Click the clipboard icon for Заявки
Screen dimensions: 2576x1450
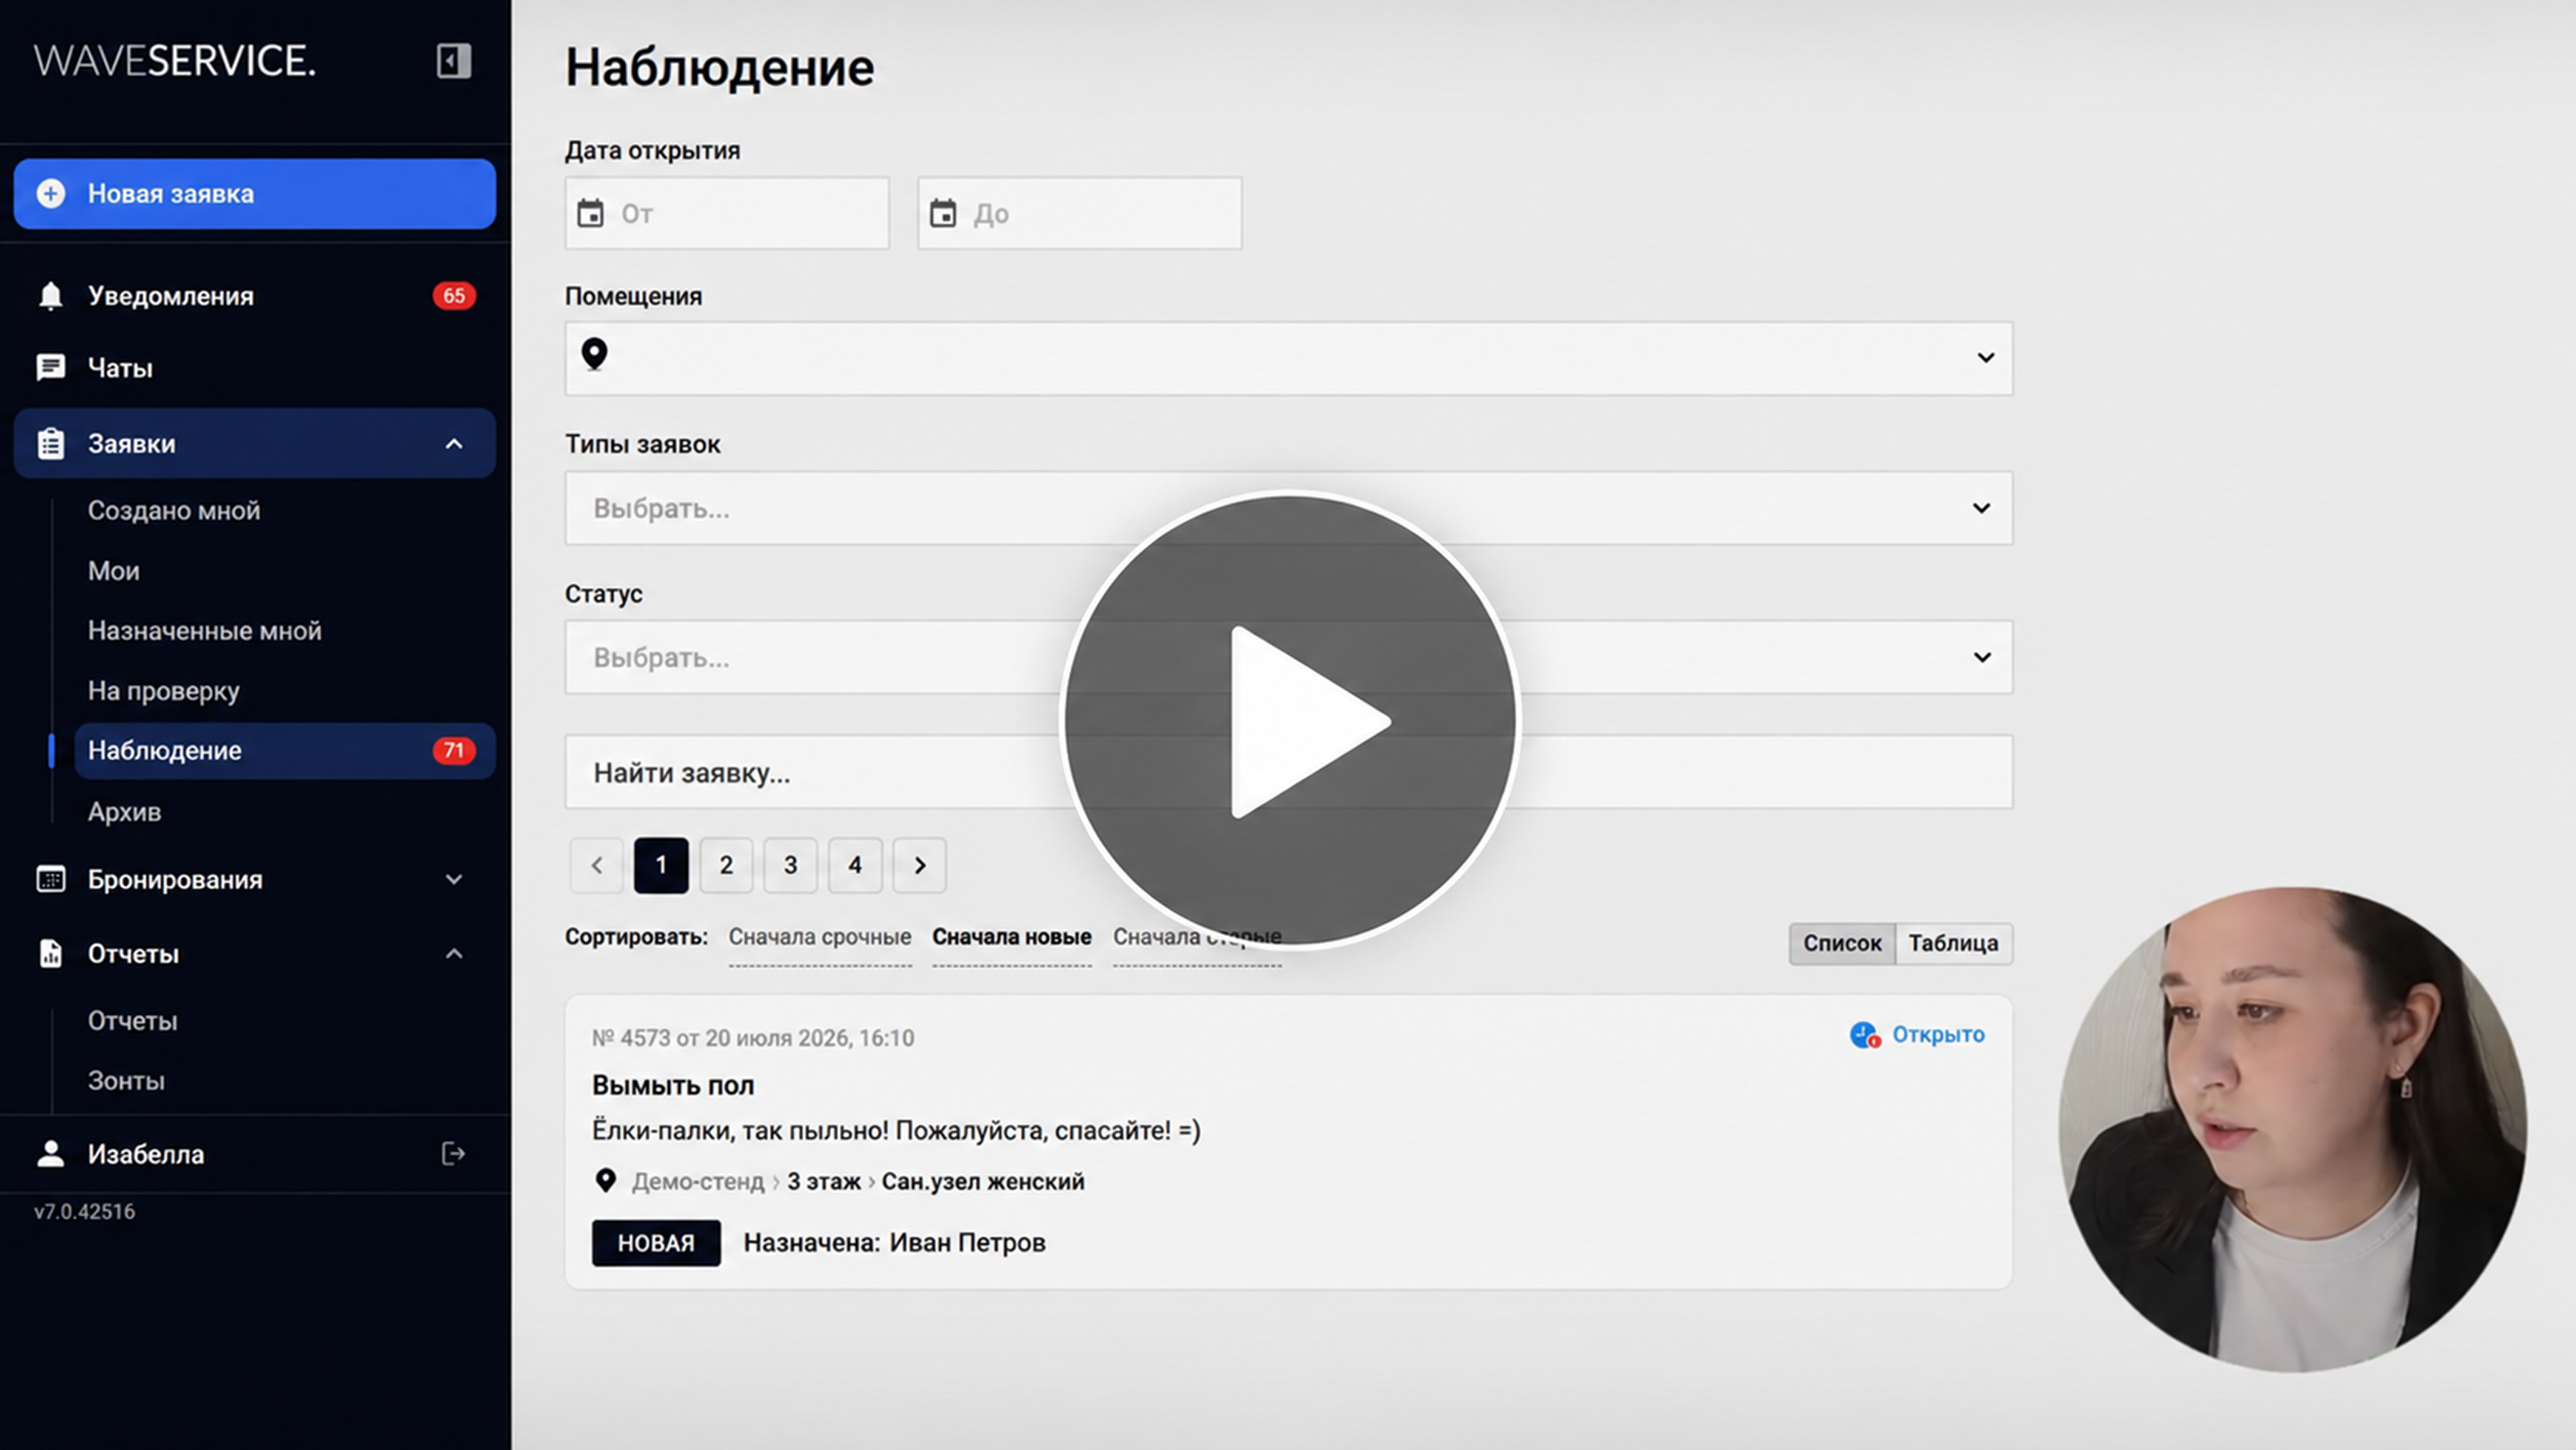click(51, 444)
